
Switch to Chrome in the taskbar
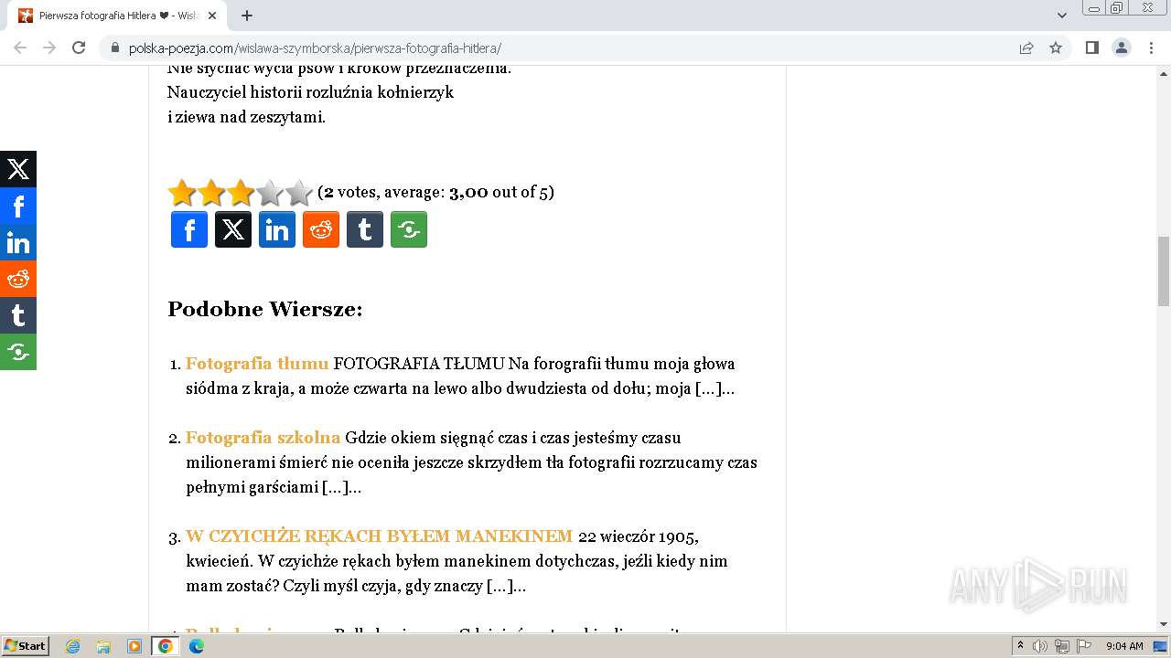point(166,646)
